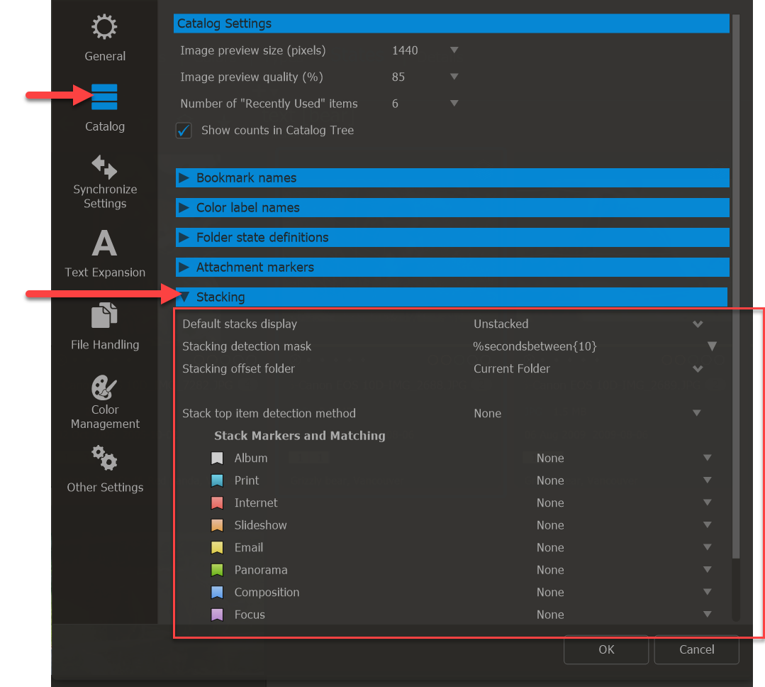This screenshot has height=687, width=765.
Task: Click the %secondsbetween{10} mask field
Action: tap(535, 346)
